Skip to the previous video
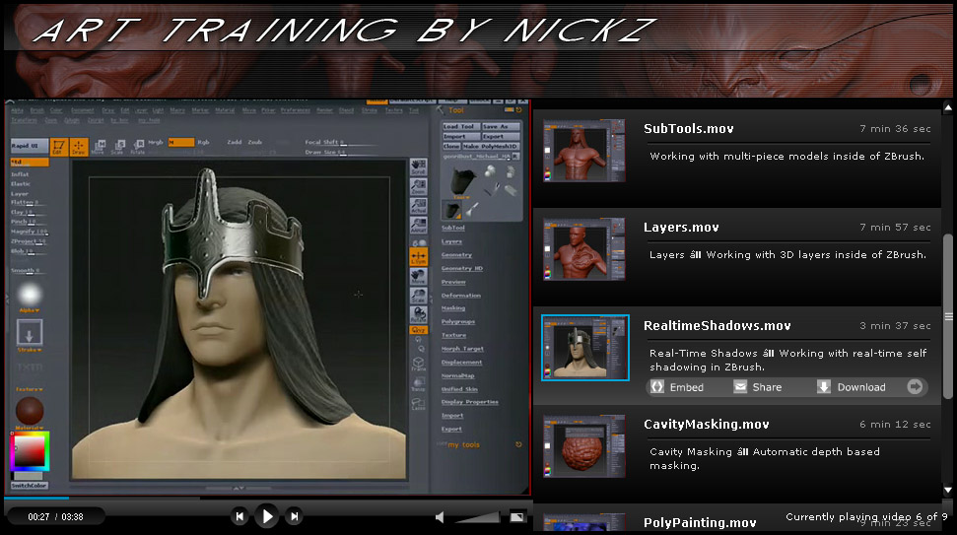 [239, 516]
